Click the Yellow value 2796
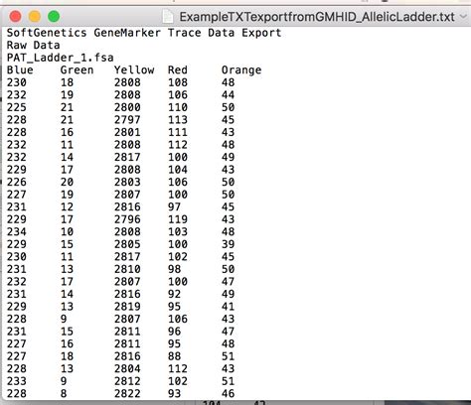The image size is (471, 405). pos(127,219)
